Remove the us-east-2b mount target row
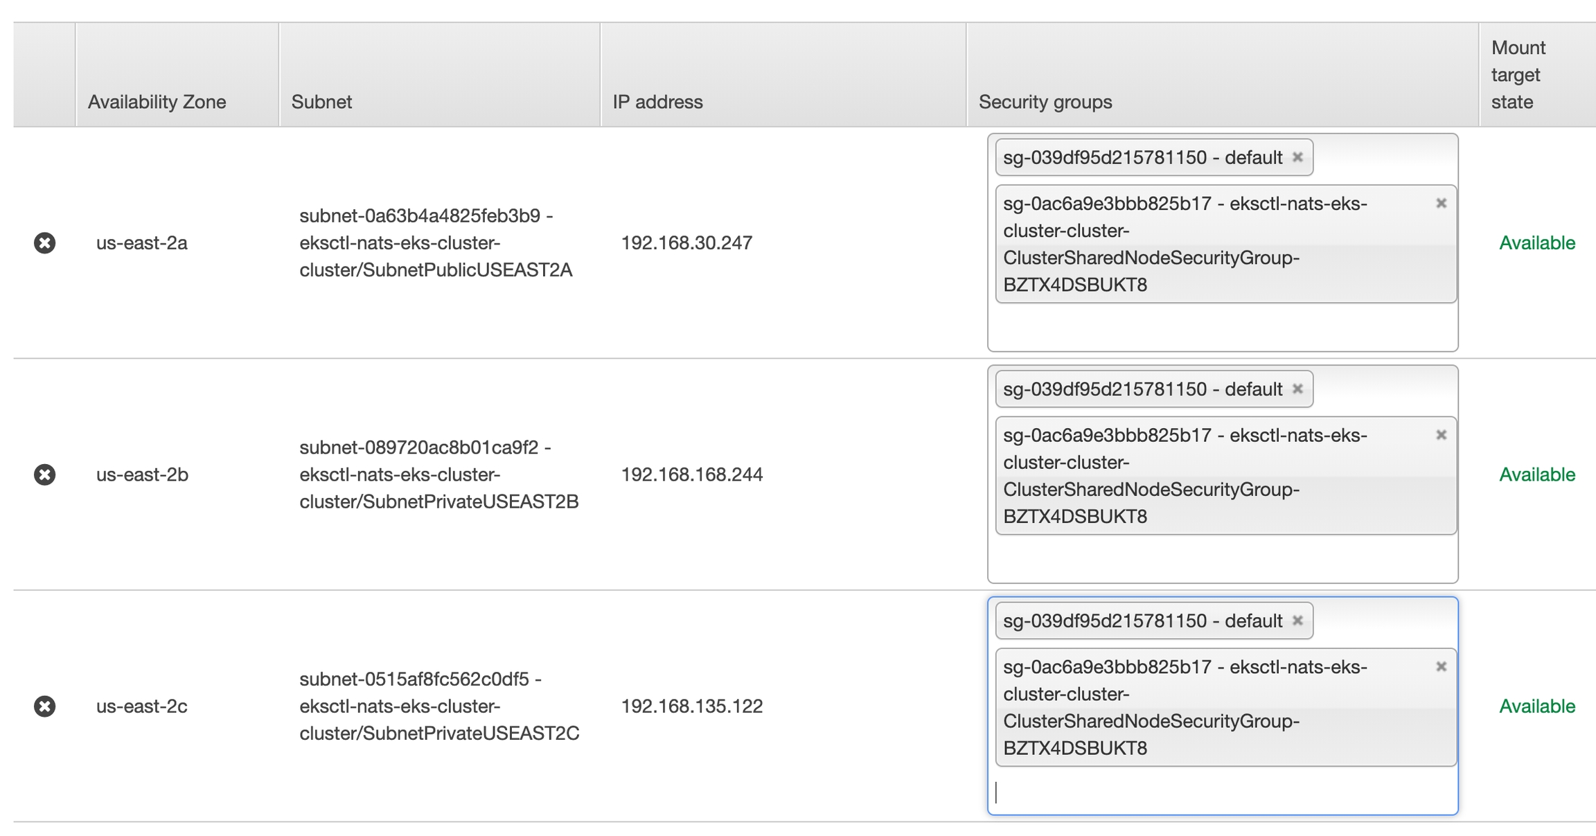 pyautogui.click(x=45, y=474)
